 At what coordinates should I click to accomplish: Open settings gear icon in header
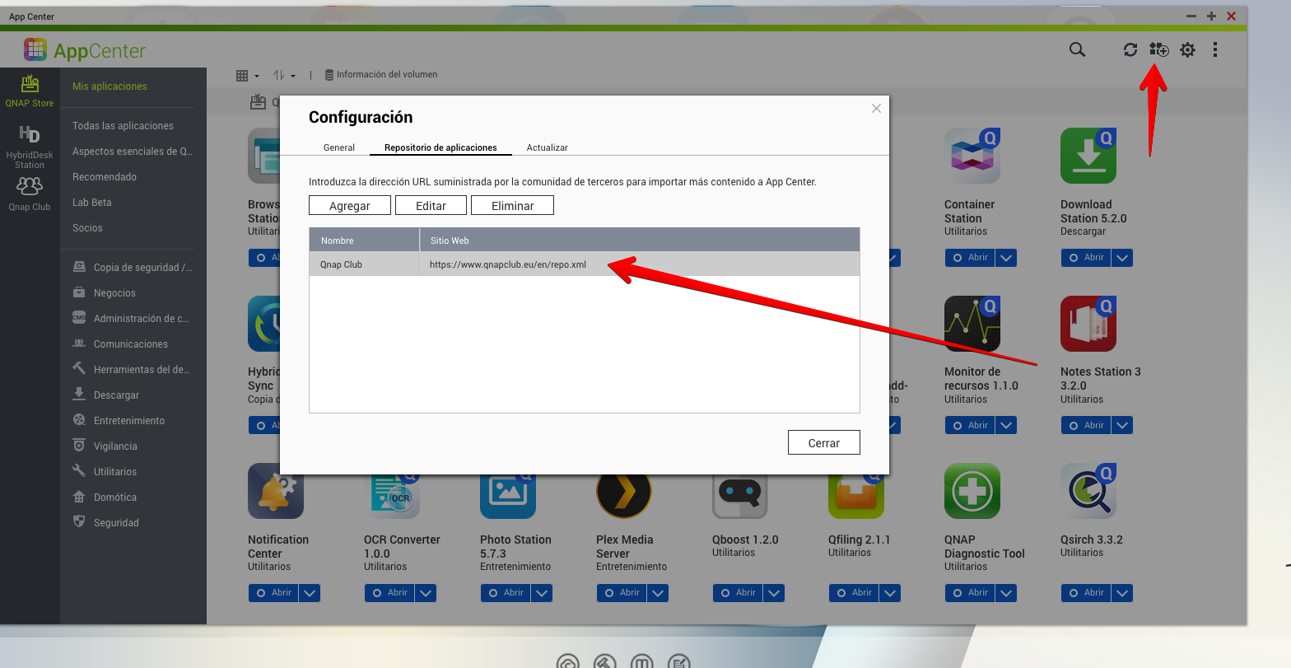tap(1187, 49)
